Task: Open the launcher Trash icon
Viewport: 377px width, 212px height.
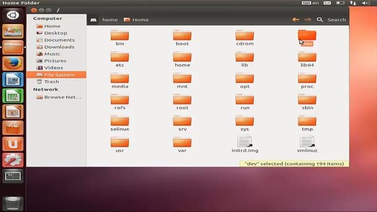Action: pos(13,204)
